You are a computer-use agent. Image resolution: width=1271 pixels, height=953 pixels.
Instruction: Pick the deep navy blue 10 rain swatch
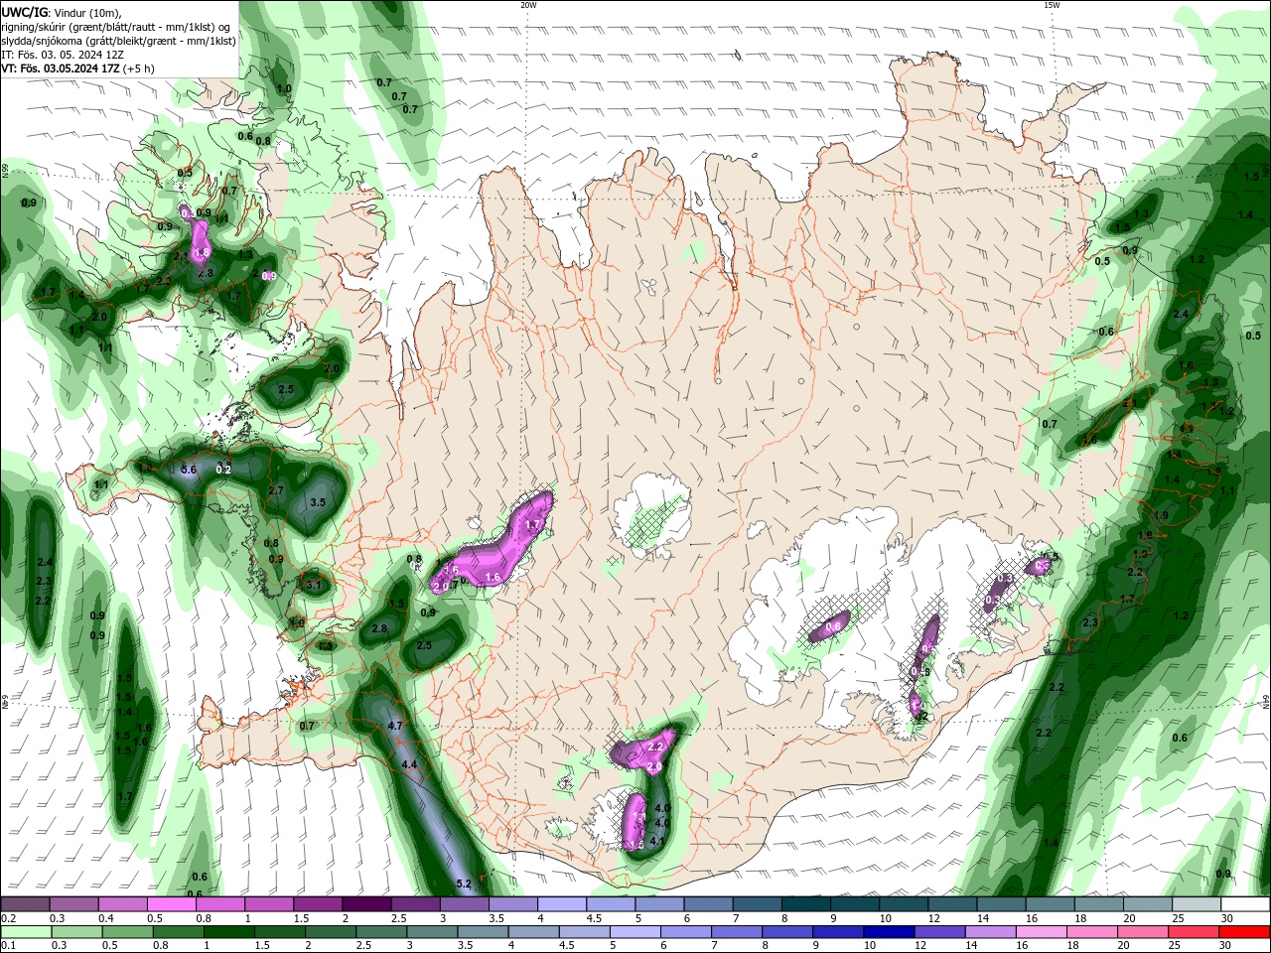tap(890, 932)
